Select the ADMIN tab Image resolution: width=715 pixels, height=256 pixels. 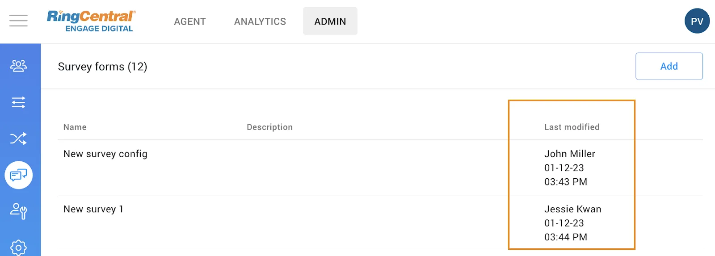[330, 21]
